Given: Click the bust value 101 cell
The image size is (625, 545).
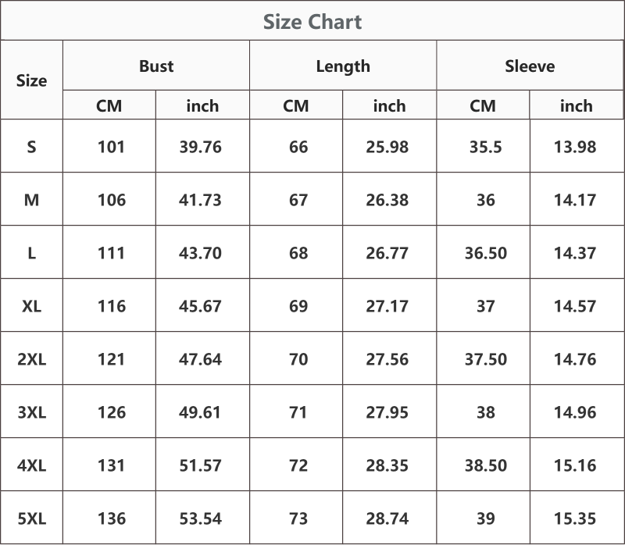Looking at the screenshot, I should click(x=111, y=147).
